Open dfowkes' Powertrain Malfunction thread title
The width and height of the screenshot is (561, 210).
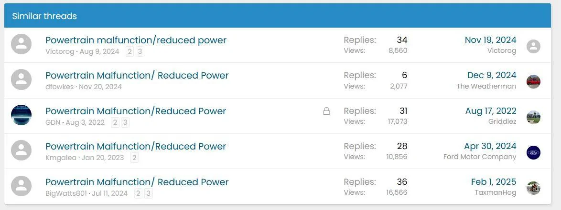tap(137, 75)
